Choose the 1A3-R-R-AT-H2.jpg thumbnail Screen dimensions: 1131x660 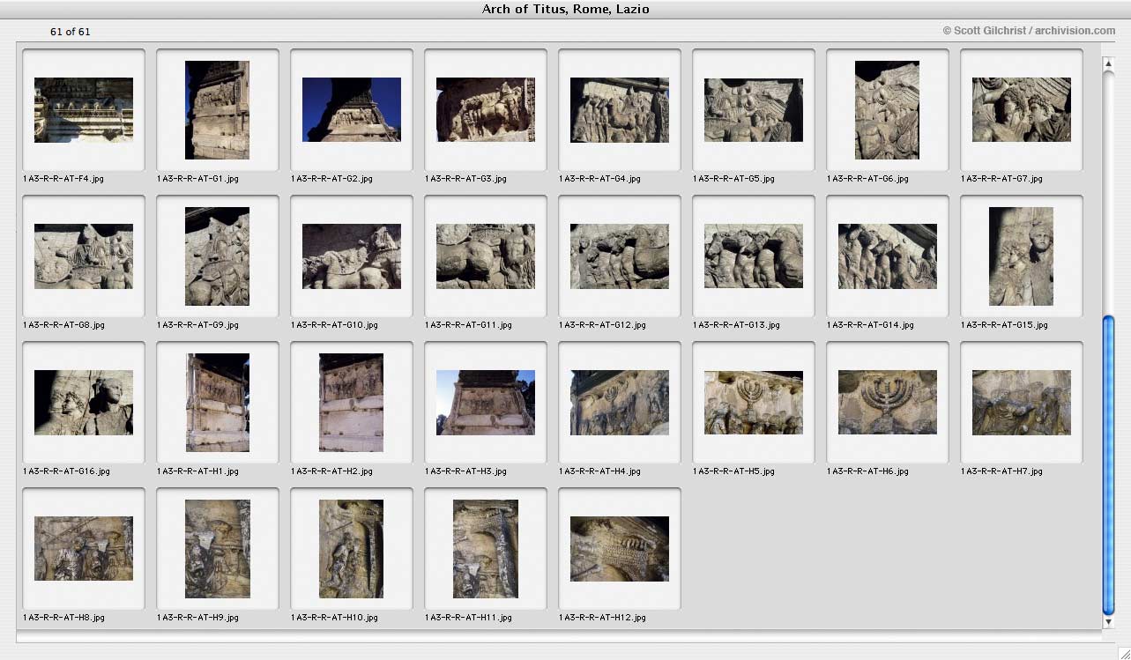[x=351, y=403]
